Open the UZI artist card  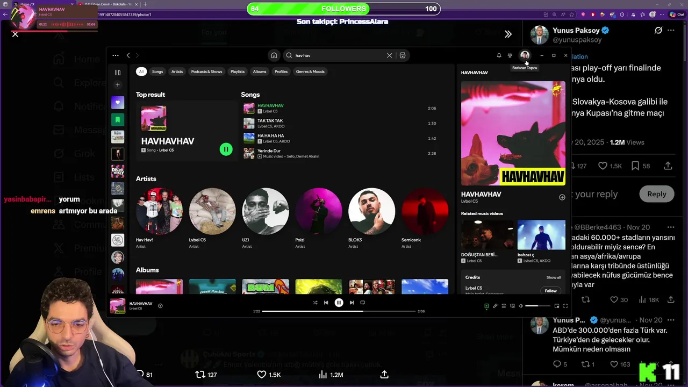coord(266,218)
